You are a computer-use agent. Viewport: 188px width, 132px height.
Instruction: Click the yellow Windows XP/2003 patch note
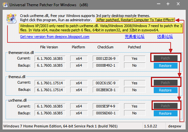coord(101,28)
